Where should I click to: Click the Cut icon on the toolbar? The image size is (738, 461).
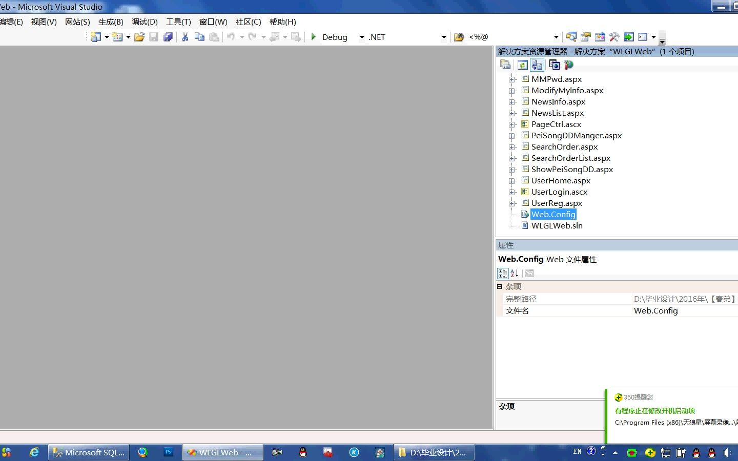(184, 36)
